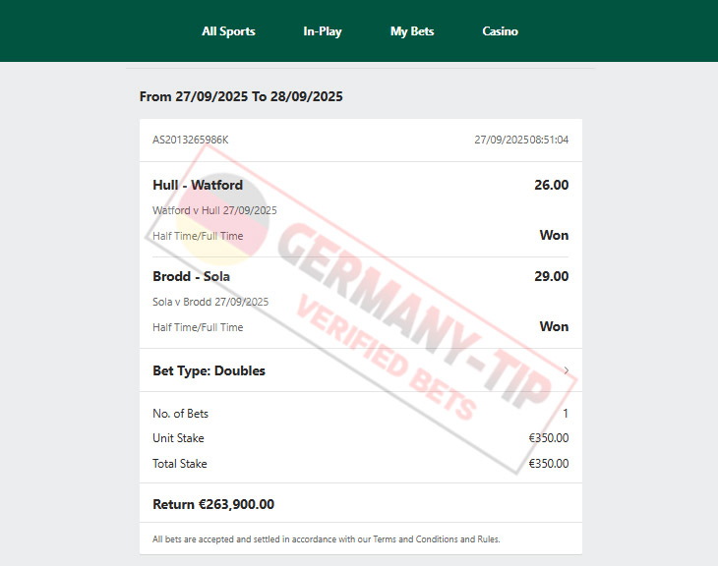Switch to the In-Play tab
The height and width of the screenshot is (566, 718).
coord(323,31)
